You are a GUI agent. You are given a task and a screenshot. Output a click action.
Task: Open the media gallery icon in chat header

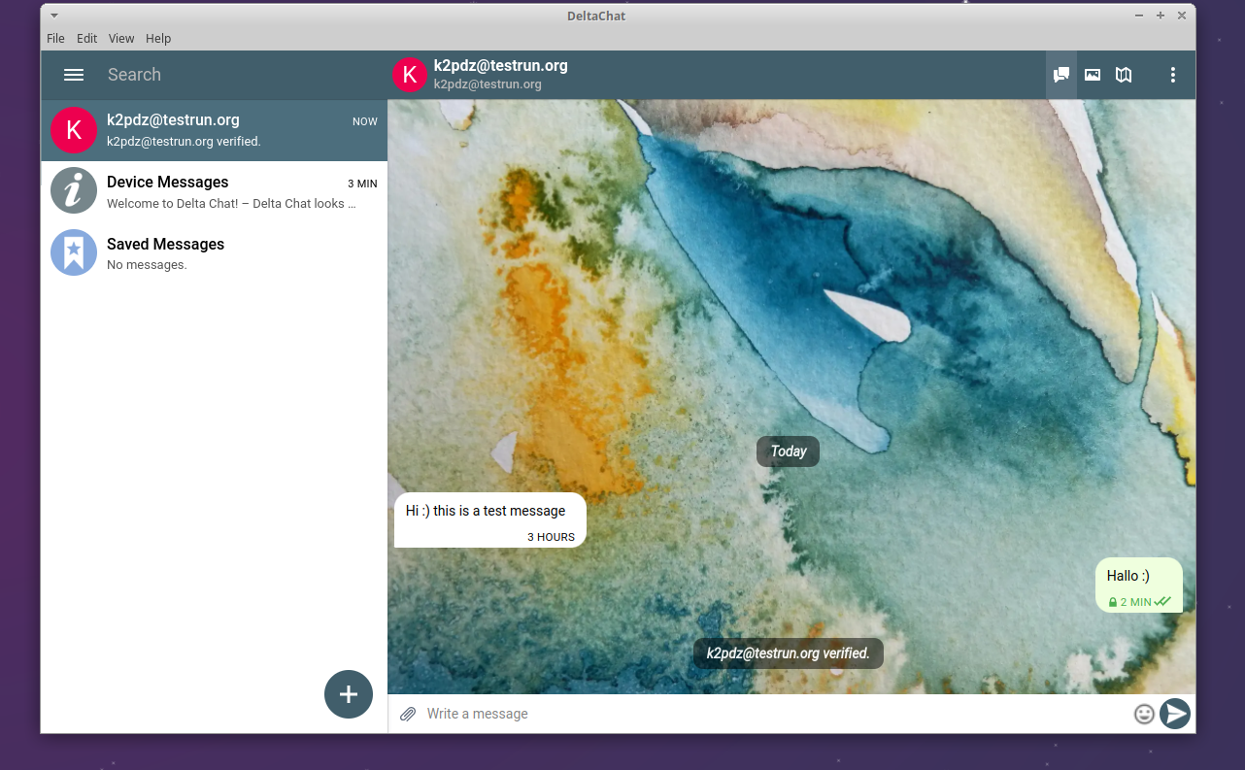pyautogui.click(x=1092, y=75)
